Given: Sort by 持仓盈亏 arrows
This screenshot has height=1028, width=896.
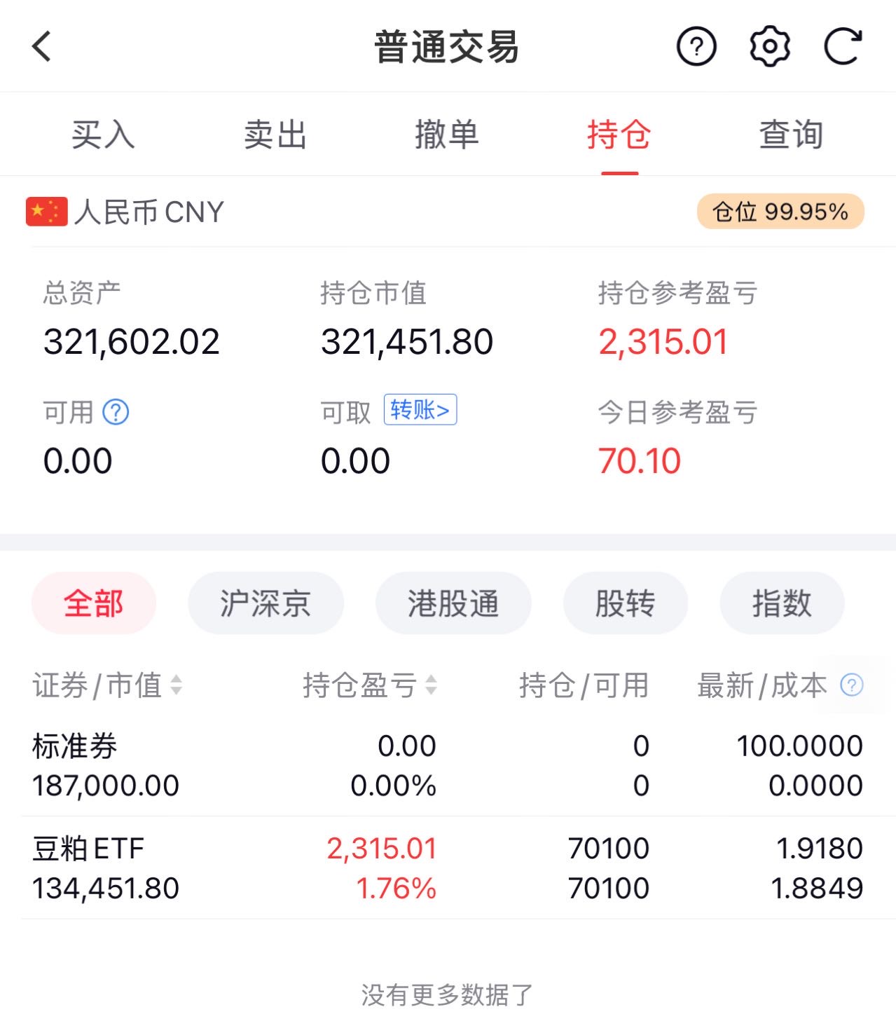Looking at the screenshot, I should (x=432, y=685).
